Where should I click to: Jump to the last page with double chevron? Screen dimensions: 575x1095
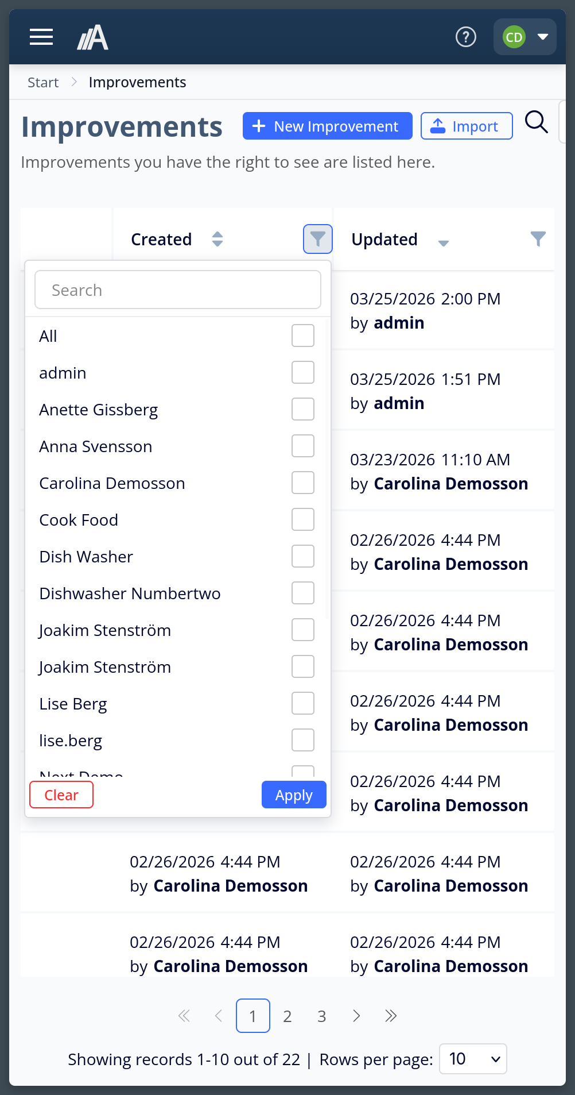tap(391, 1016)
